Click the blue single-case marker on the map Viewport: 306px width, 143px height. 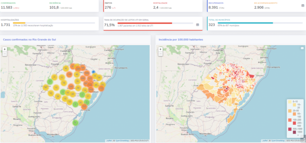click(93, 72)
